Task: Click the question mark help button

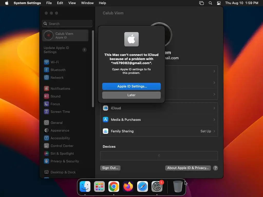Action: (x=215, y=168)
